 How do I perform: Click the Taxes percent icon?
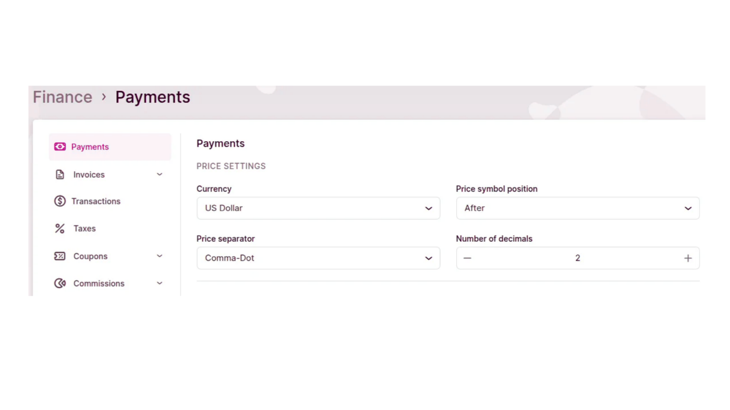tap(60, 229)
